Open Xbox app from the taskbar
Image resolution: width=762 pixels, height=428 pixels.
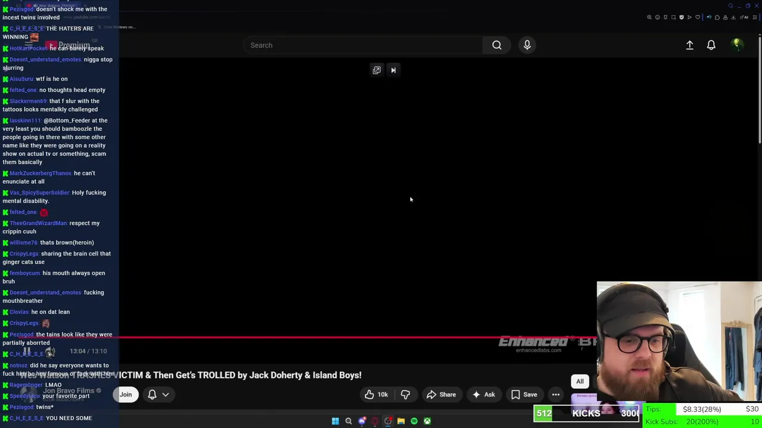427,421
